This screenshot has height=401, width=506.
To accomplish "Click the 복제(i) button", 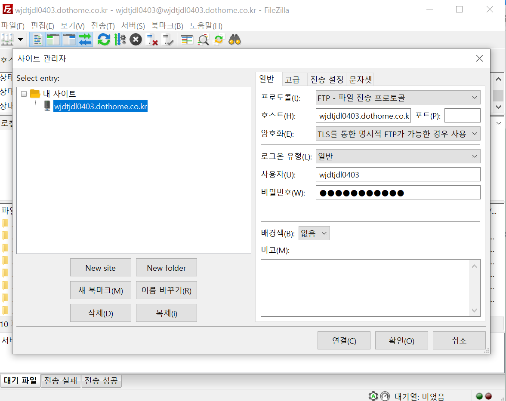I will (x=166, y=313).
